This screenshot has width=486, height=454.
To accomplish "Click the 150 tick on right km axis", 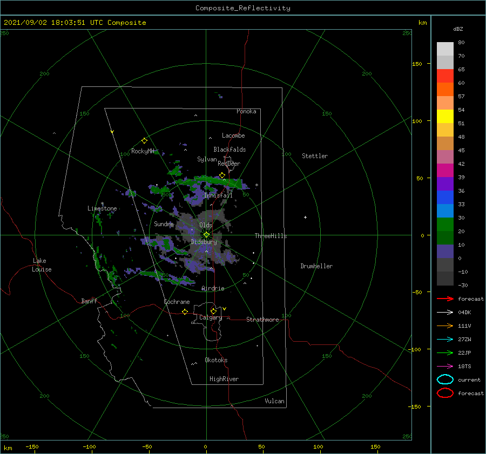I will pyautogui.click(x=417, y=64).
